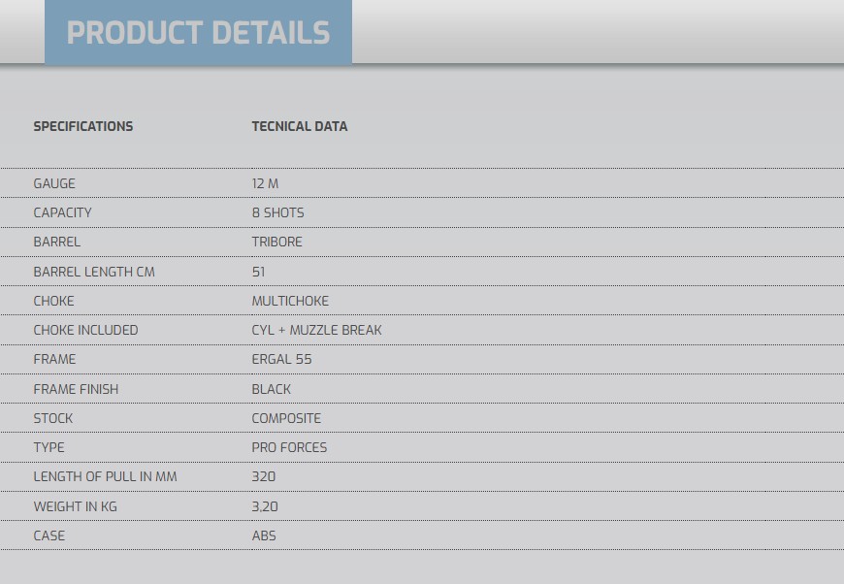Image resolution: width=844 pixels, height=584 pixels.
Task: Click the SPECIFICATIONS column header
Action: tap(82, 126)
